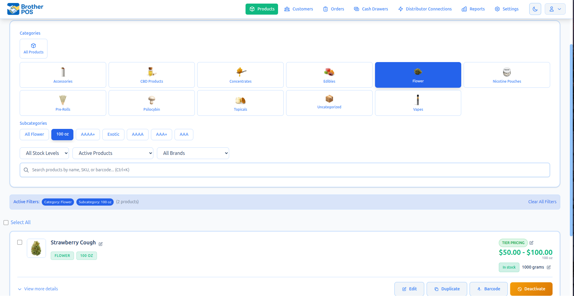574x296 pixels.
Task: Select the Pre-Rolls category
Action: click(x=63, y=103)
